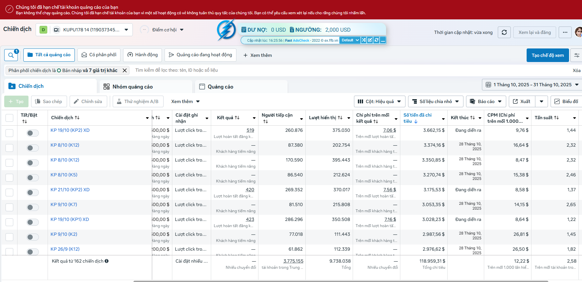Click the Fast AdsCheck lightning logo
Viewport: 582px width, 282px height.
(x=226, y=30)
